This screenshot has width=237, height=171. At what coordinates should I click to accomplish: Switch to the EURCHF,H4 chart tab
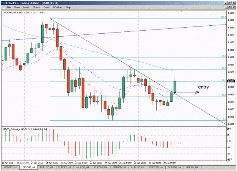point(100,167)
